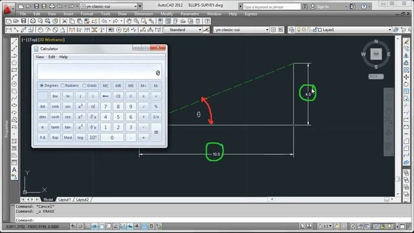Image resolution: width=414 pixels, height=233 pixels.
Task: Select the Ellipse draw tool
Action: [14, 105]
